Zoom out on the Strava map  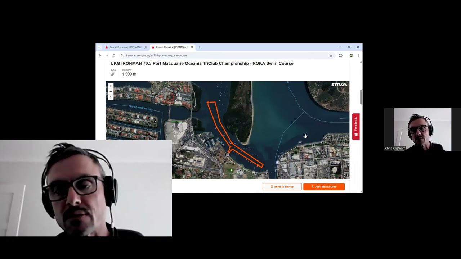point(111,92)
